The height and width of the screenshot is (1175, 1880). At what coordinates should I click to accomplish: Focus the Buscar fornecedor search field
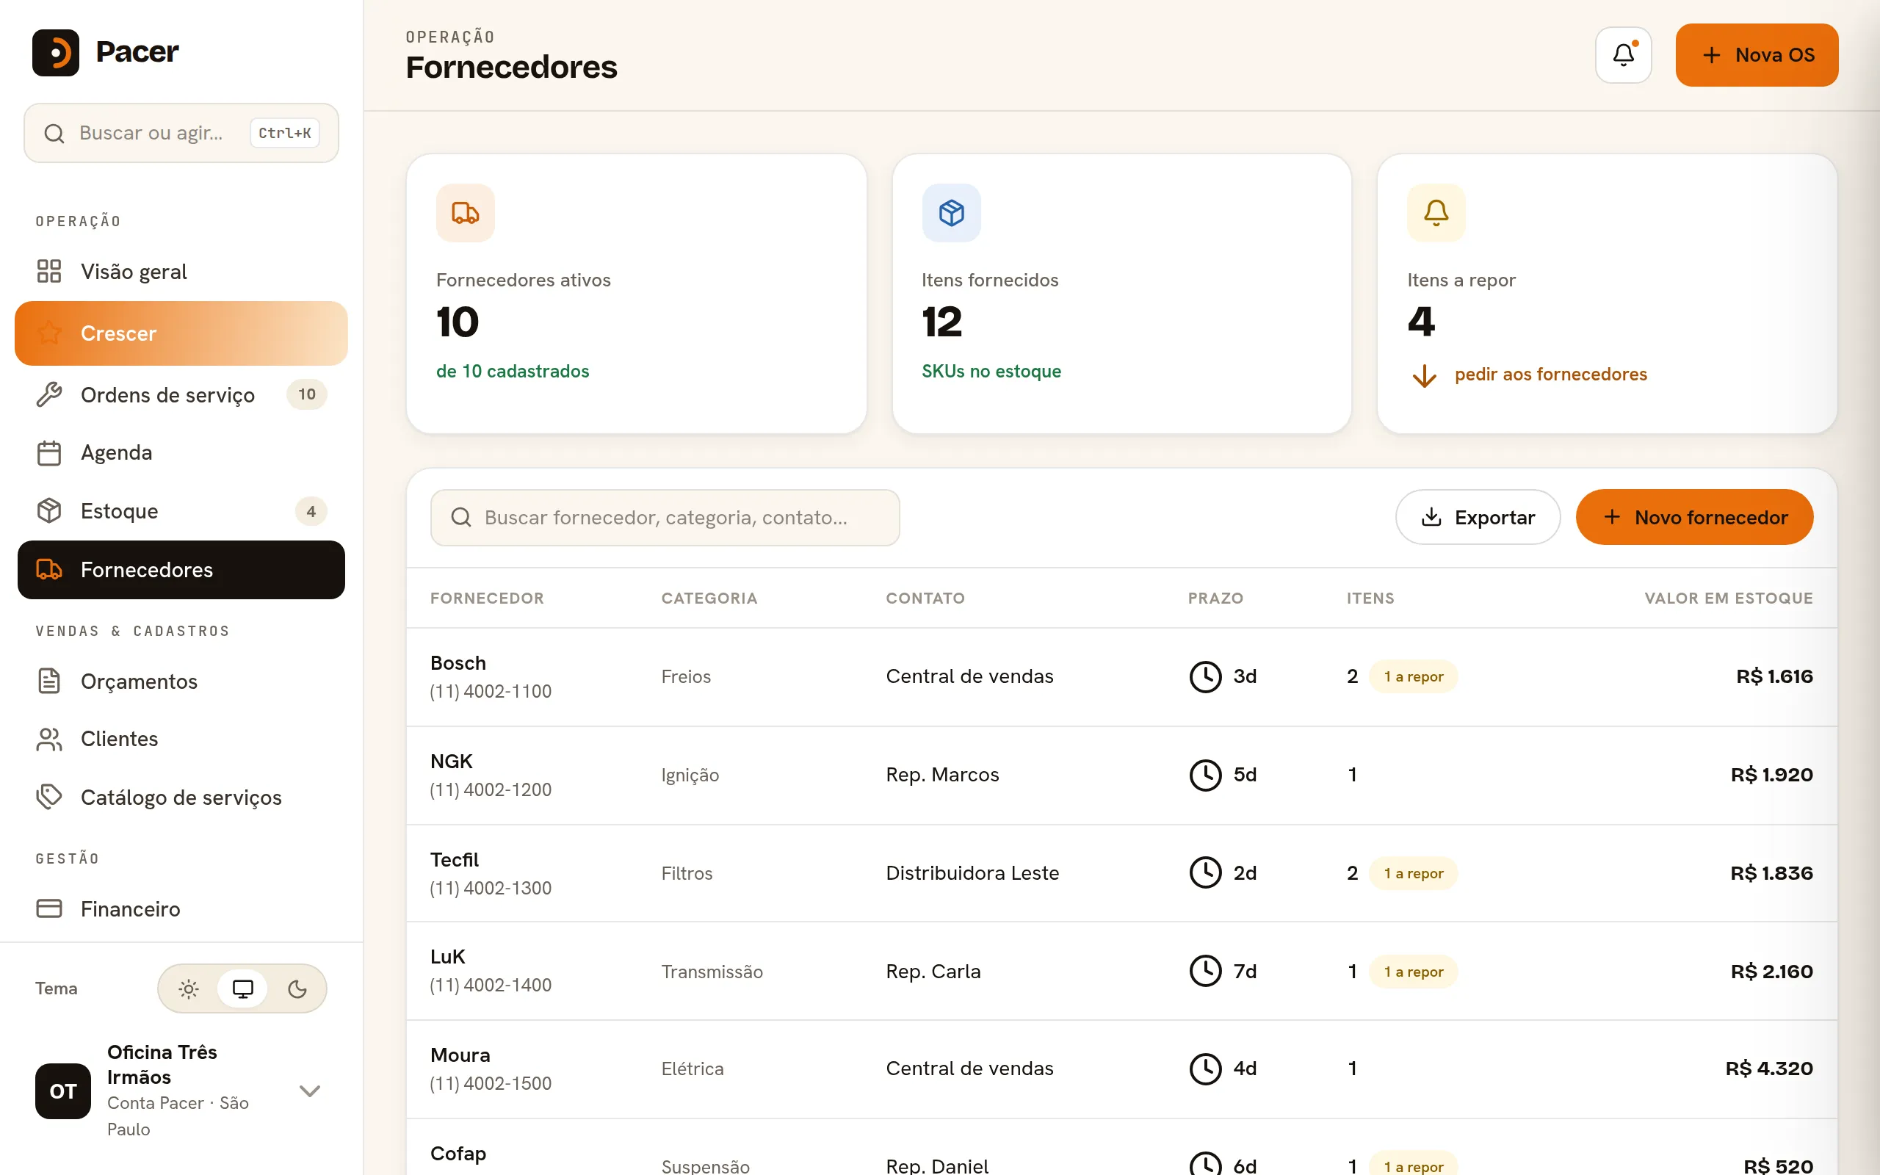pyautogui.click(x=665, y=518)
